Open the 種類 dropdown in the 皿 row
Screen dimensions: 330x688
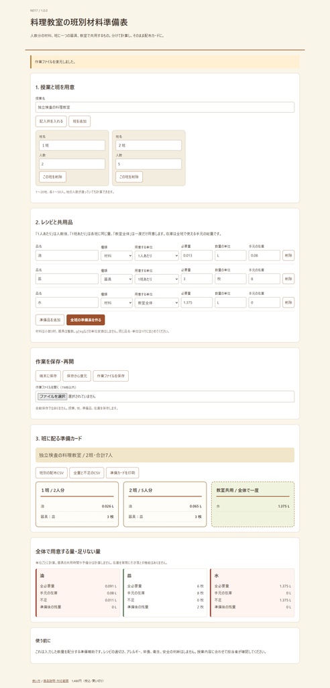(117, 279)
